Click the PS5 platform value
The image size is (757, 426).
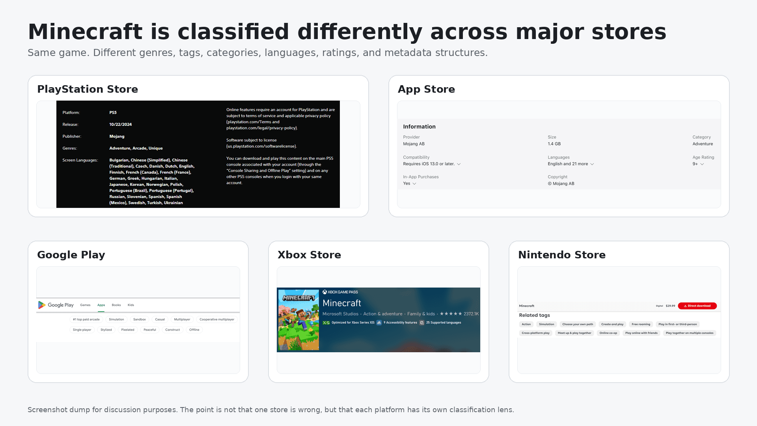coord(113,113)
